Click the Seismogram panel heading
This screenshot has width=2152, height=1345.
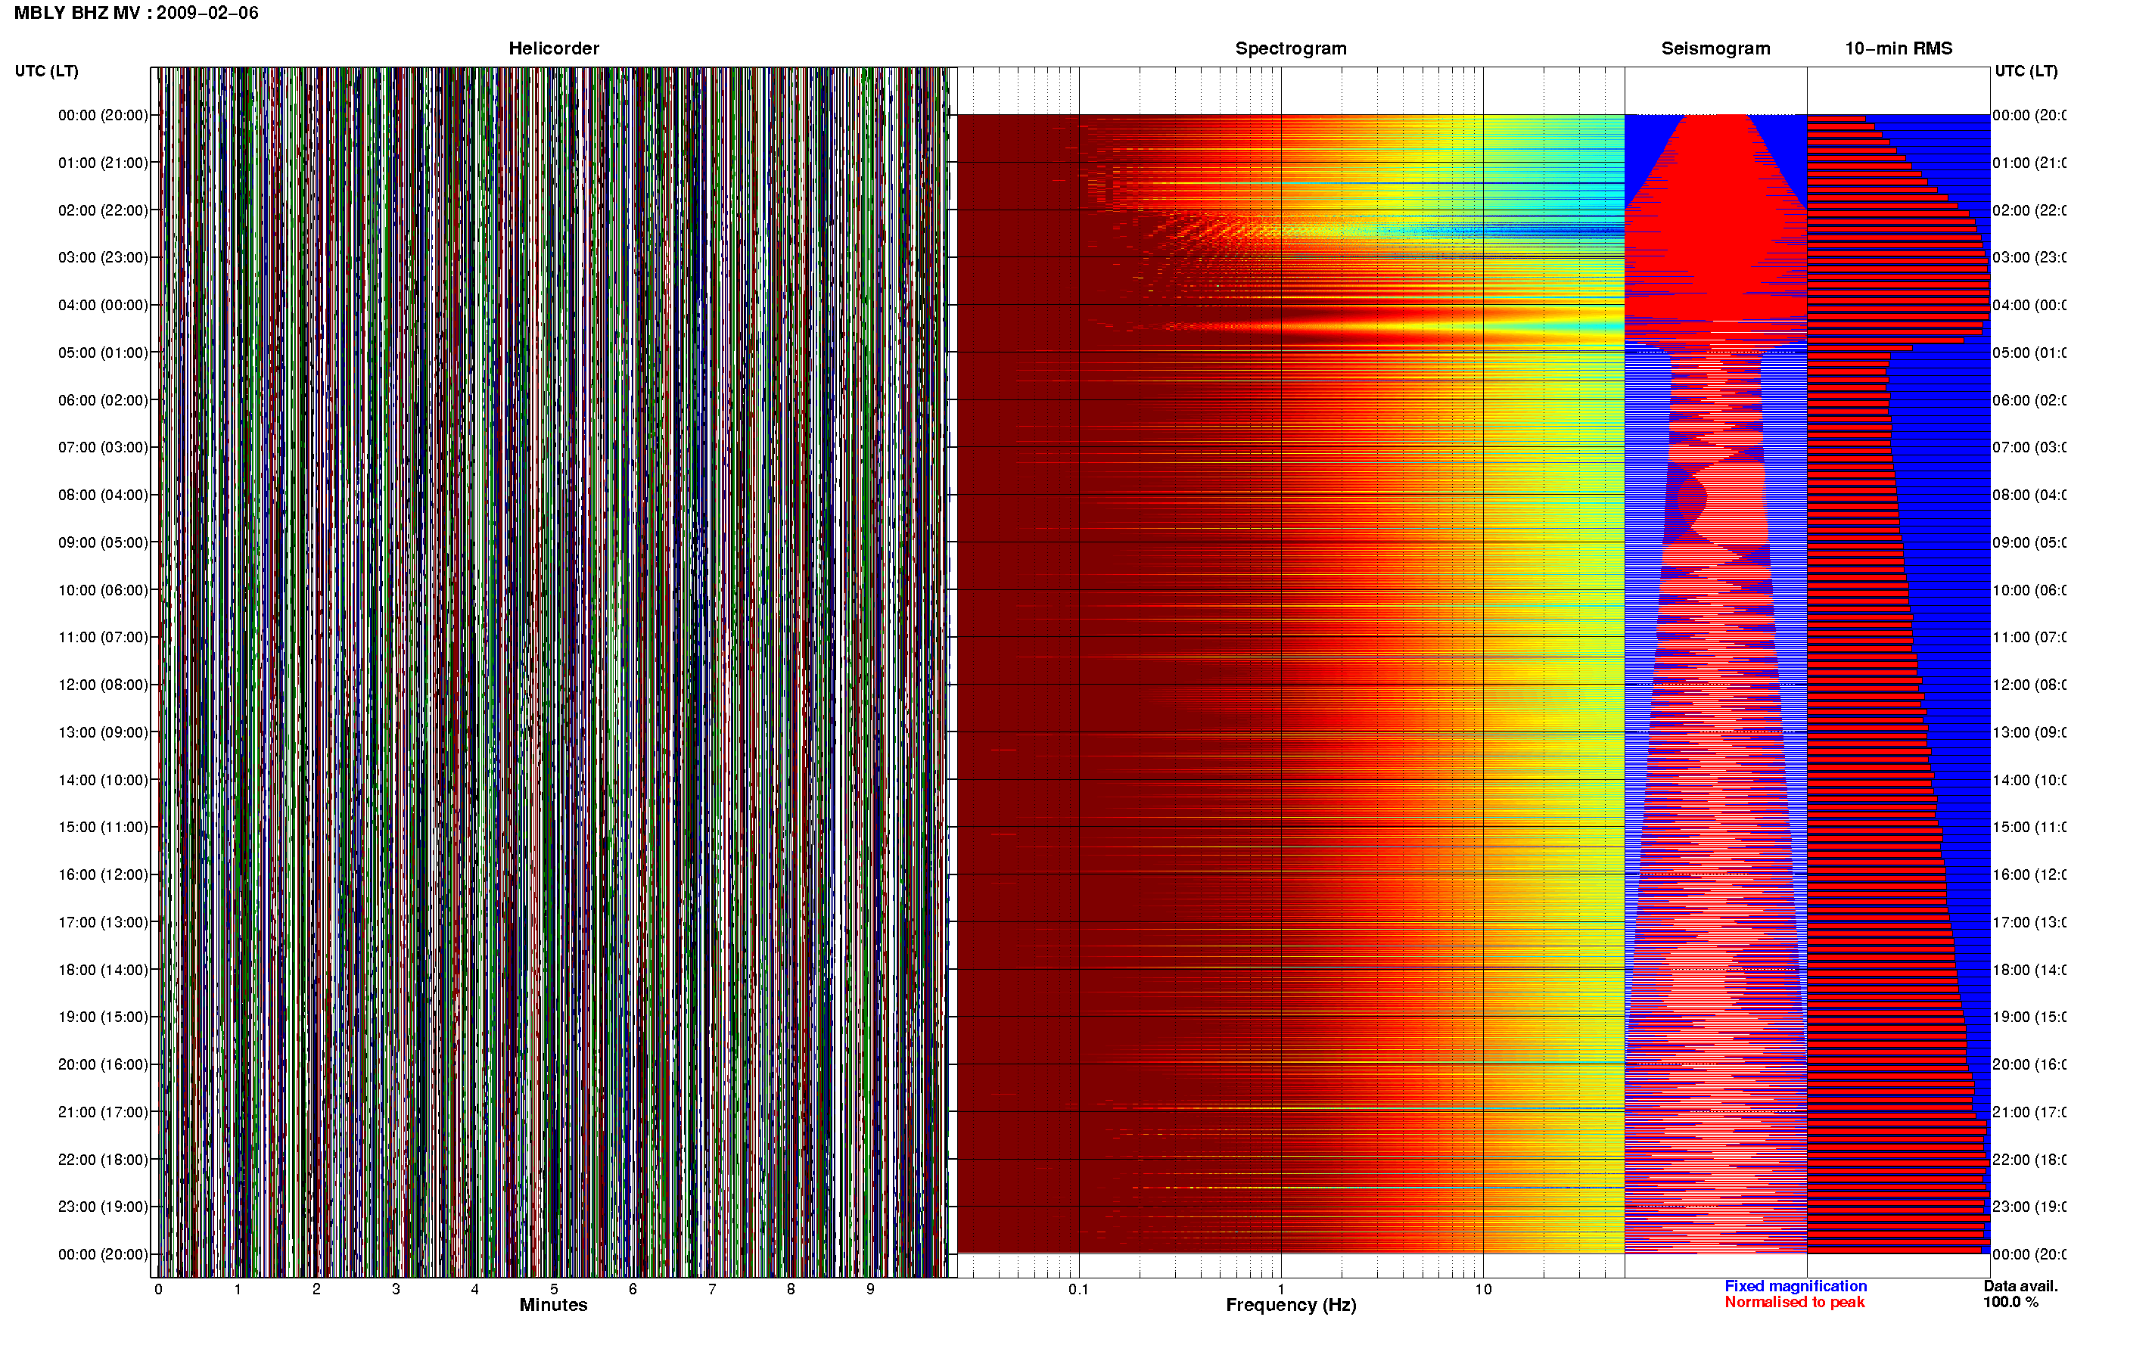[1715, 48]
